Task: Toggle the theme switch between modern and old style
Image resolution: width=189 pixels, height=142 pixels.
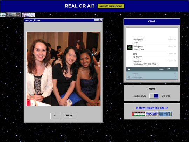Action: click(154, 96)
